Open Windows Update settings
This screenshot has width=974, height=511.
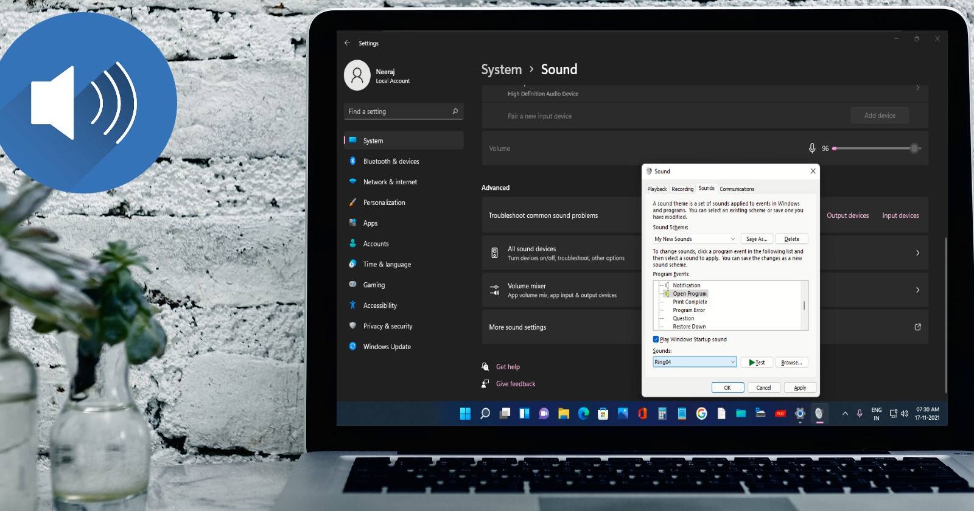[x=404, y=347]
